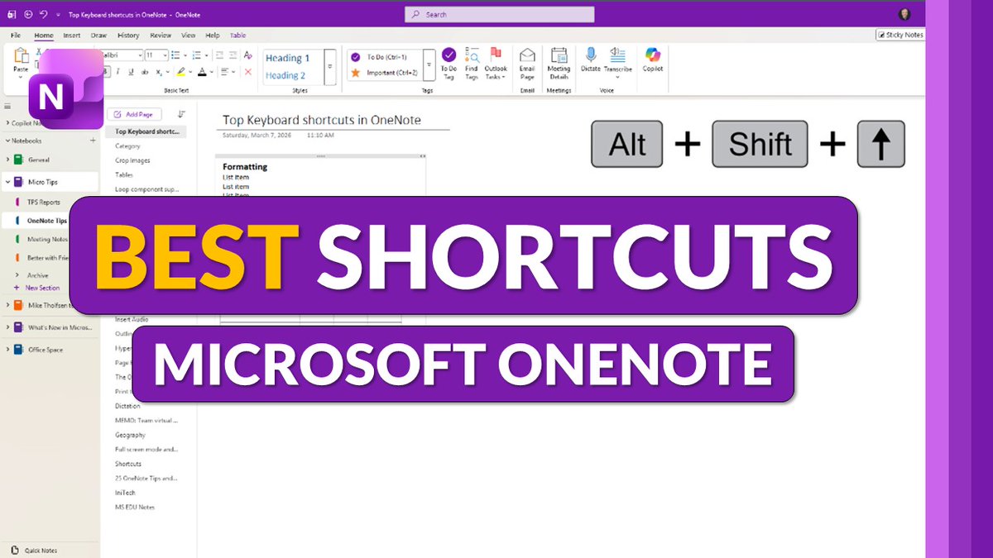Open Find Tags
Image resolution: width=993 pixels, height=558 pixels.
[x=472, y=64]
